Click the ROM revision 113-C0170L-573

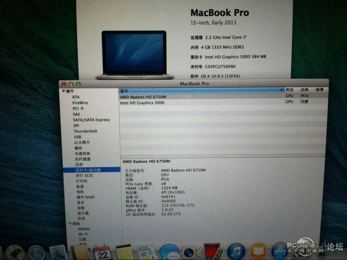(178, 205)
